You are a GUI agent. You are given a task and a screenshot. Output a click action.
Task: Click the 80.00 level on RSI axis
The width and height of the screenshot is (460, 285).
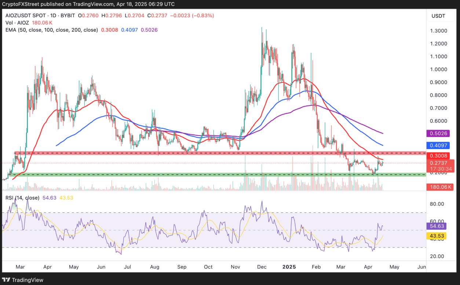(x=438, y=204)
